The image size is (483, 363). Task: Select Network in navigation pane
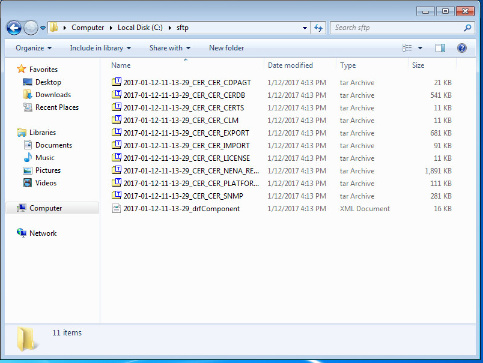43,233
